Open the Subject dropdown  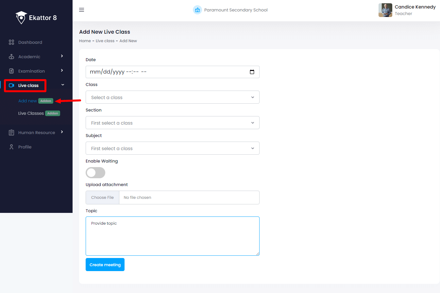(172, 148)
